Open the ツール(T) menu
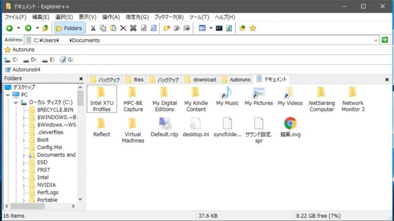394x221 pixels. click(199, 17)
